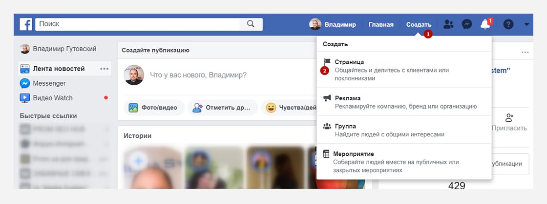
Task: Click the Чувства/действия button
Action: pyautogui.click(x=289, y=108)
